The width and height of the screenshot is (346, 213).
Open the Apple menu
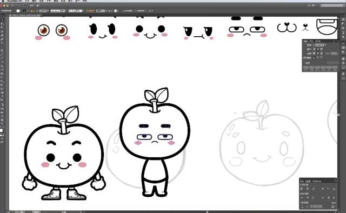pos(3,1)
